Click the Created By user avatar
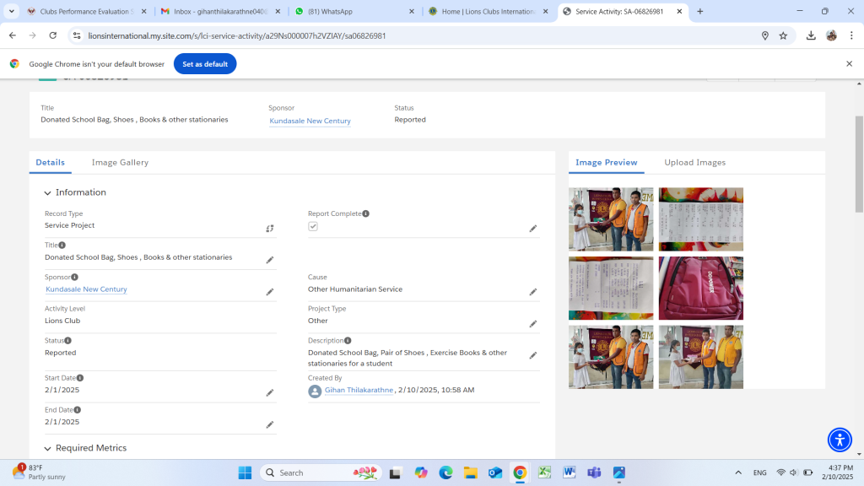This screenshot has width=864, height=486. point(315,391)
